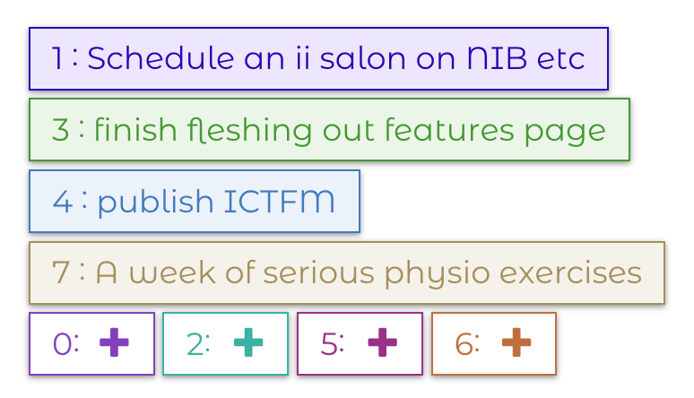Click the purple plus icon in slot 0
694x398 pixels.
pyautogui.click(x=114, y=343)
